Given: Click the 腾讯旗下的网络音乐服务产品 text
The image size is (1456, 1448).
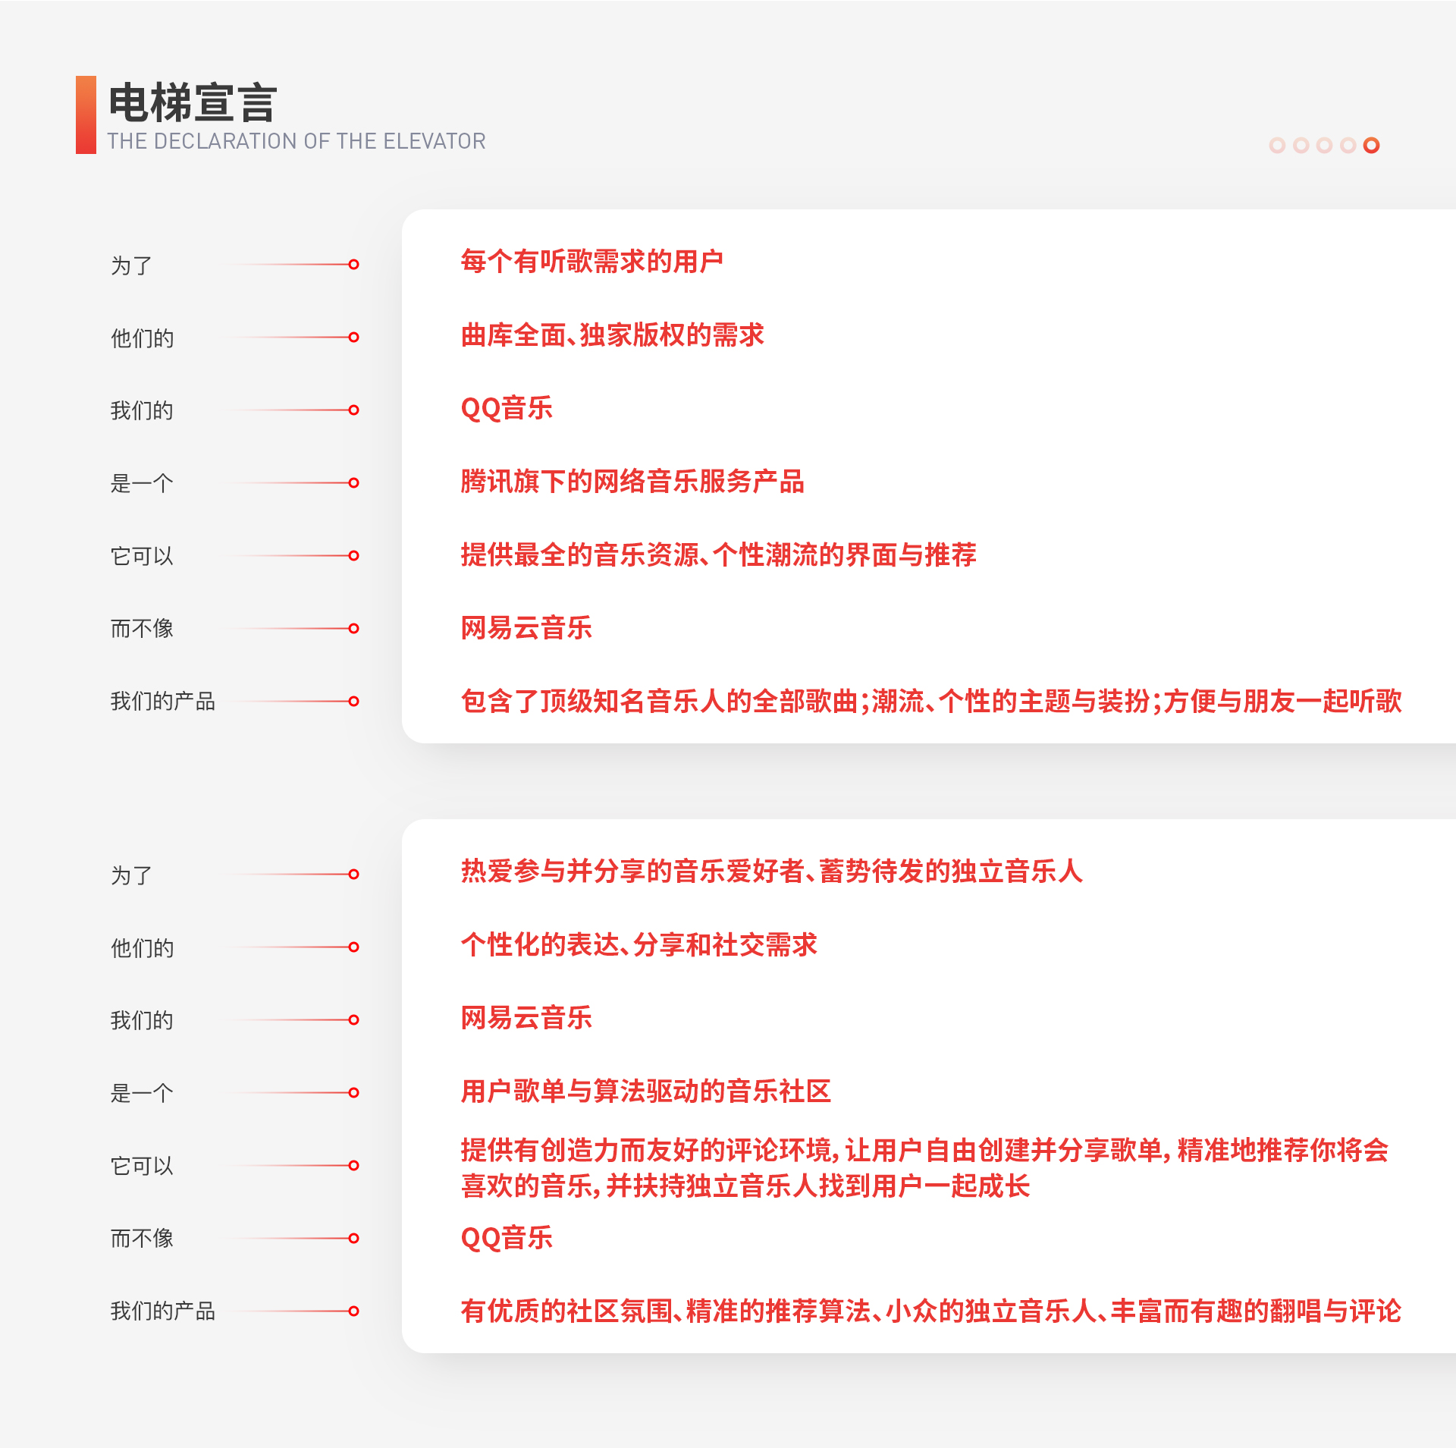Looking at the screenshot, I should 632,481.
